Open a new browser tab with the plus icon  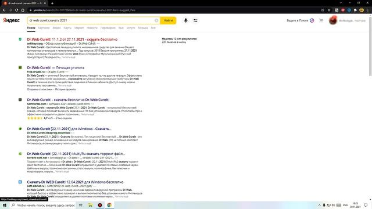click(52, 3)
